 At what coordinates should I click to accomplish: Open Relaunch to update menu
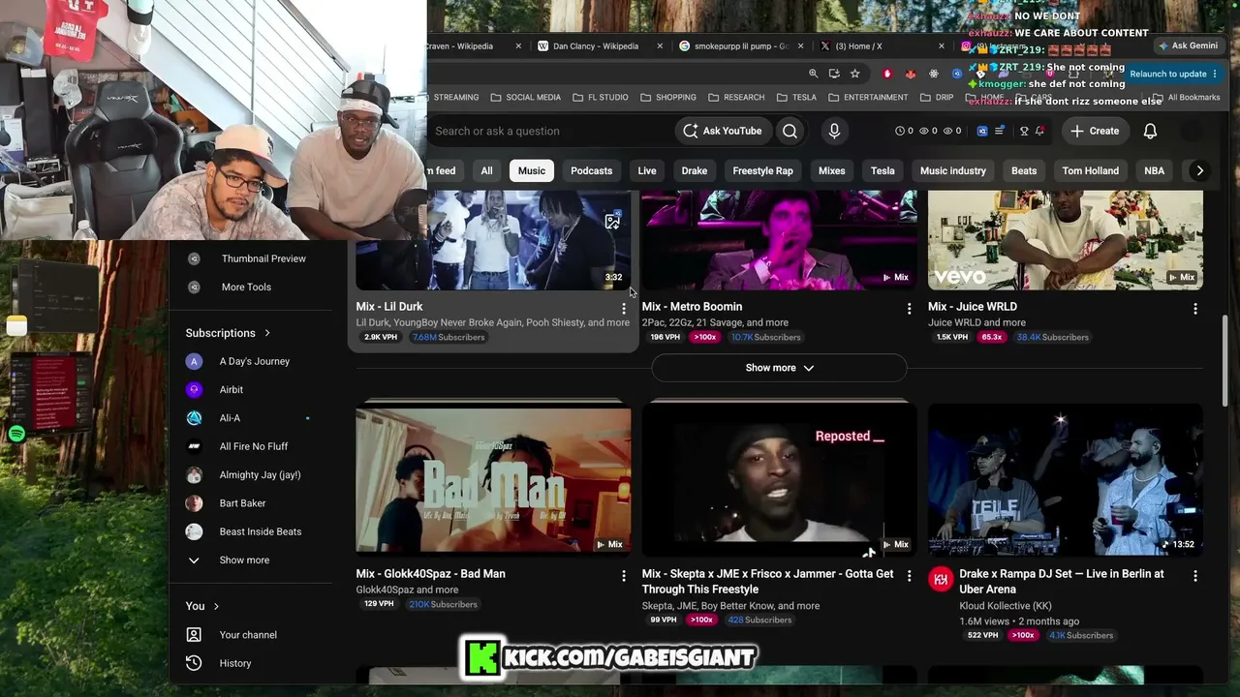click(x=1174, y=74)
